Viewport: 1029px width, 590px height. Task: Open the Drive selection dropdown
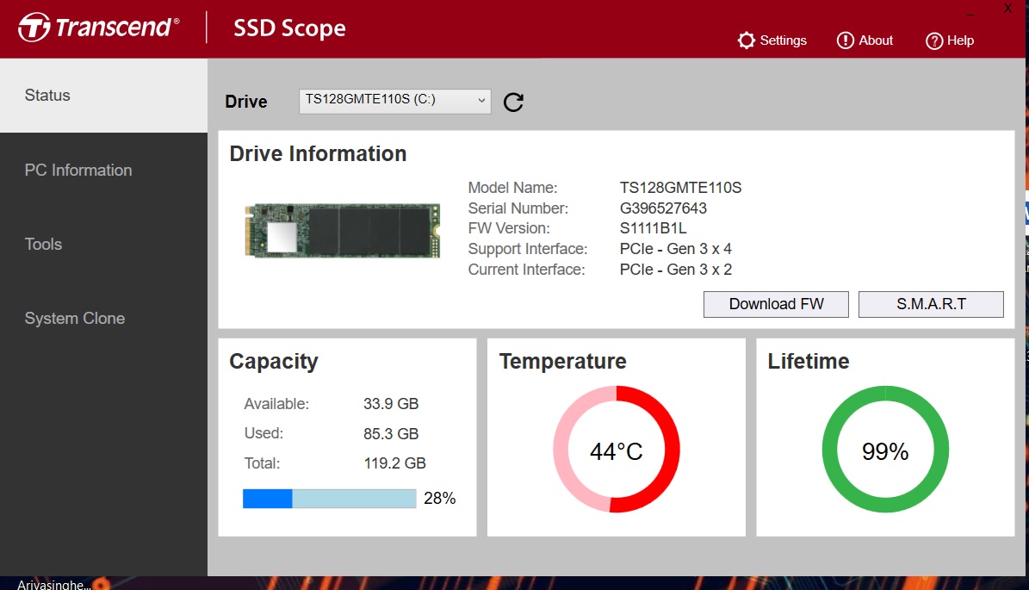tap(395, 101)
